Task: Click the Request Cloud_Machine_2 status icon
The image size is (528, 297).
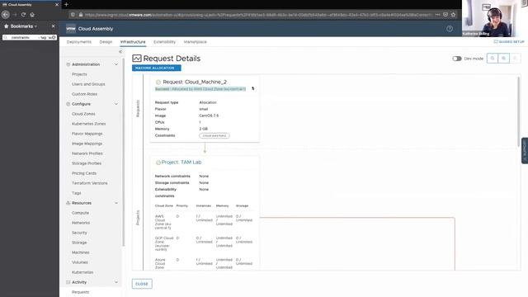Action: pos(158,82)
